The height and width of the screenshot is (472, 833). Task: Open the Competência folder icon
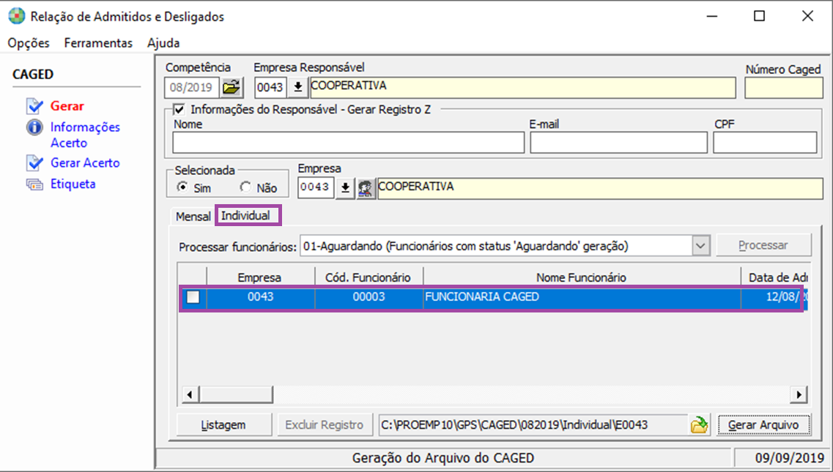tap(232, 88)
